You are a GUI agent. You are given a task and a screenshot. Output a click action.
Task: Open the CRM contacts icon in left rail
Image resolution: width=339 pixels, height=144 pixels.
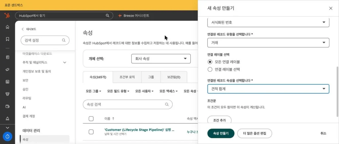[7, 57]
